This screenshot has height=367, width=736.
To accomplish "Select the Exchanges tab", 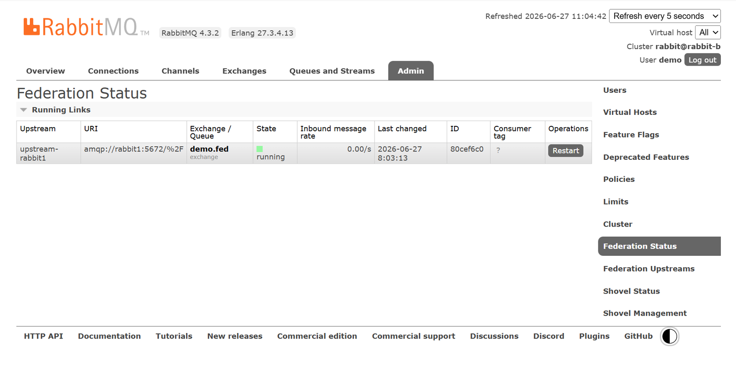I will tap(244, 71).
